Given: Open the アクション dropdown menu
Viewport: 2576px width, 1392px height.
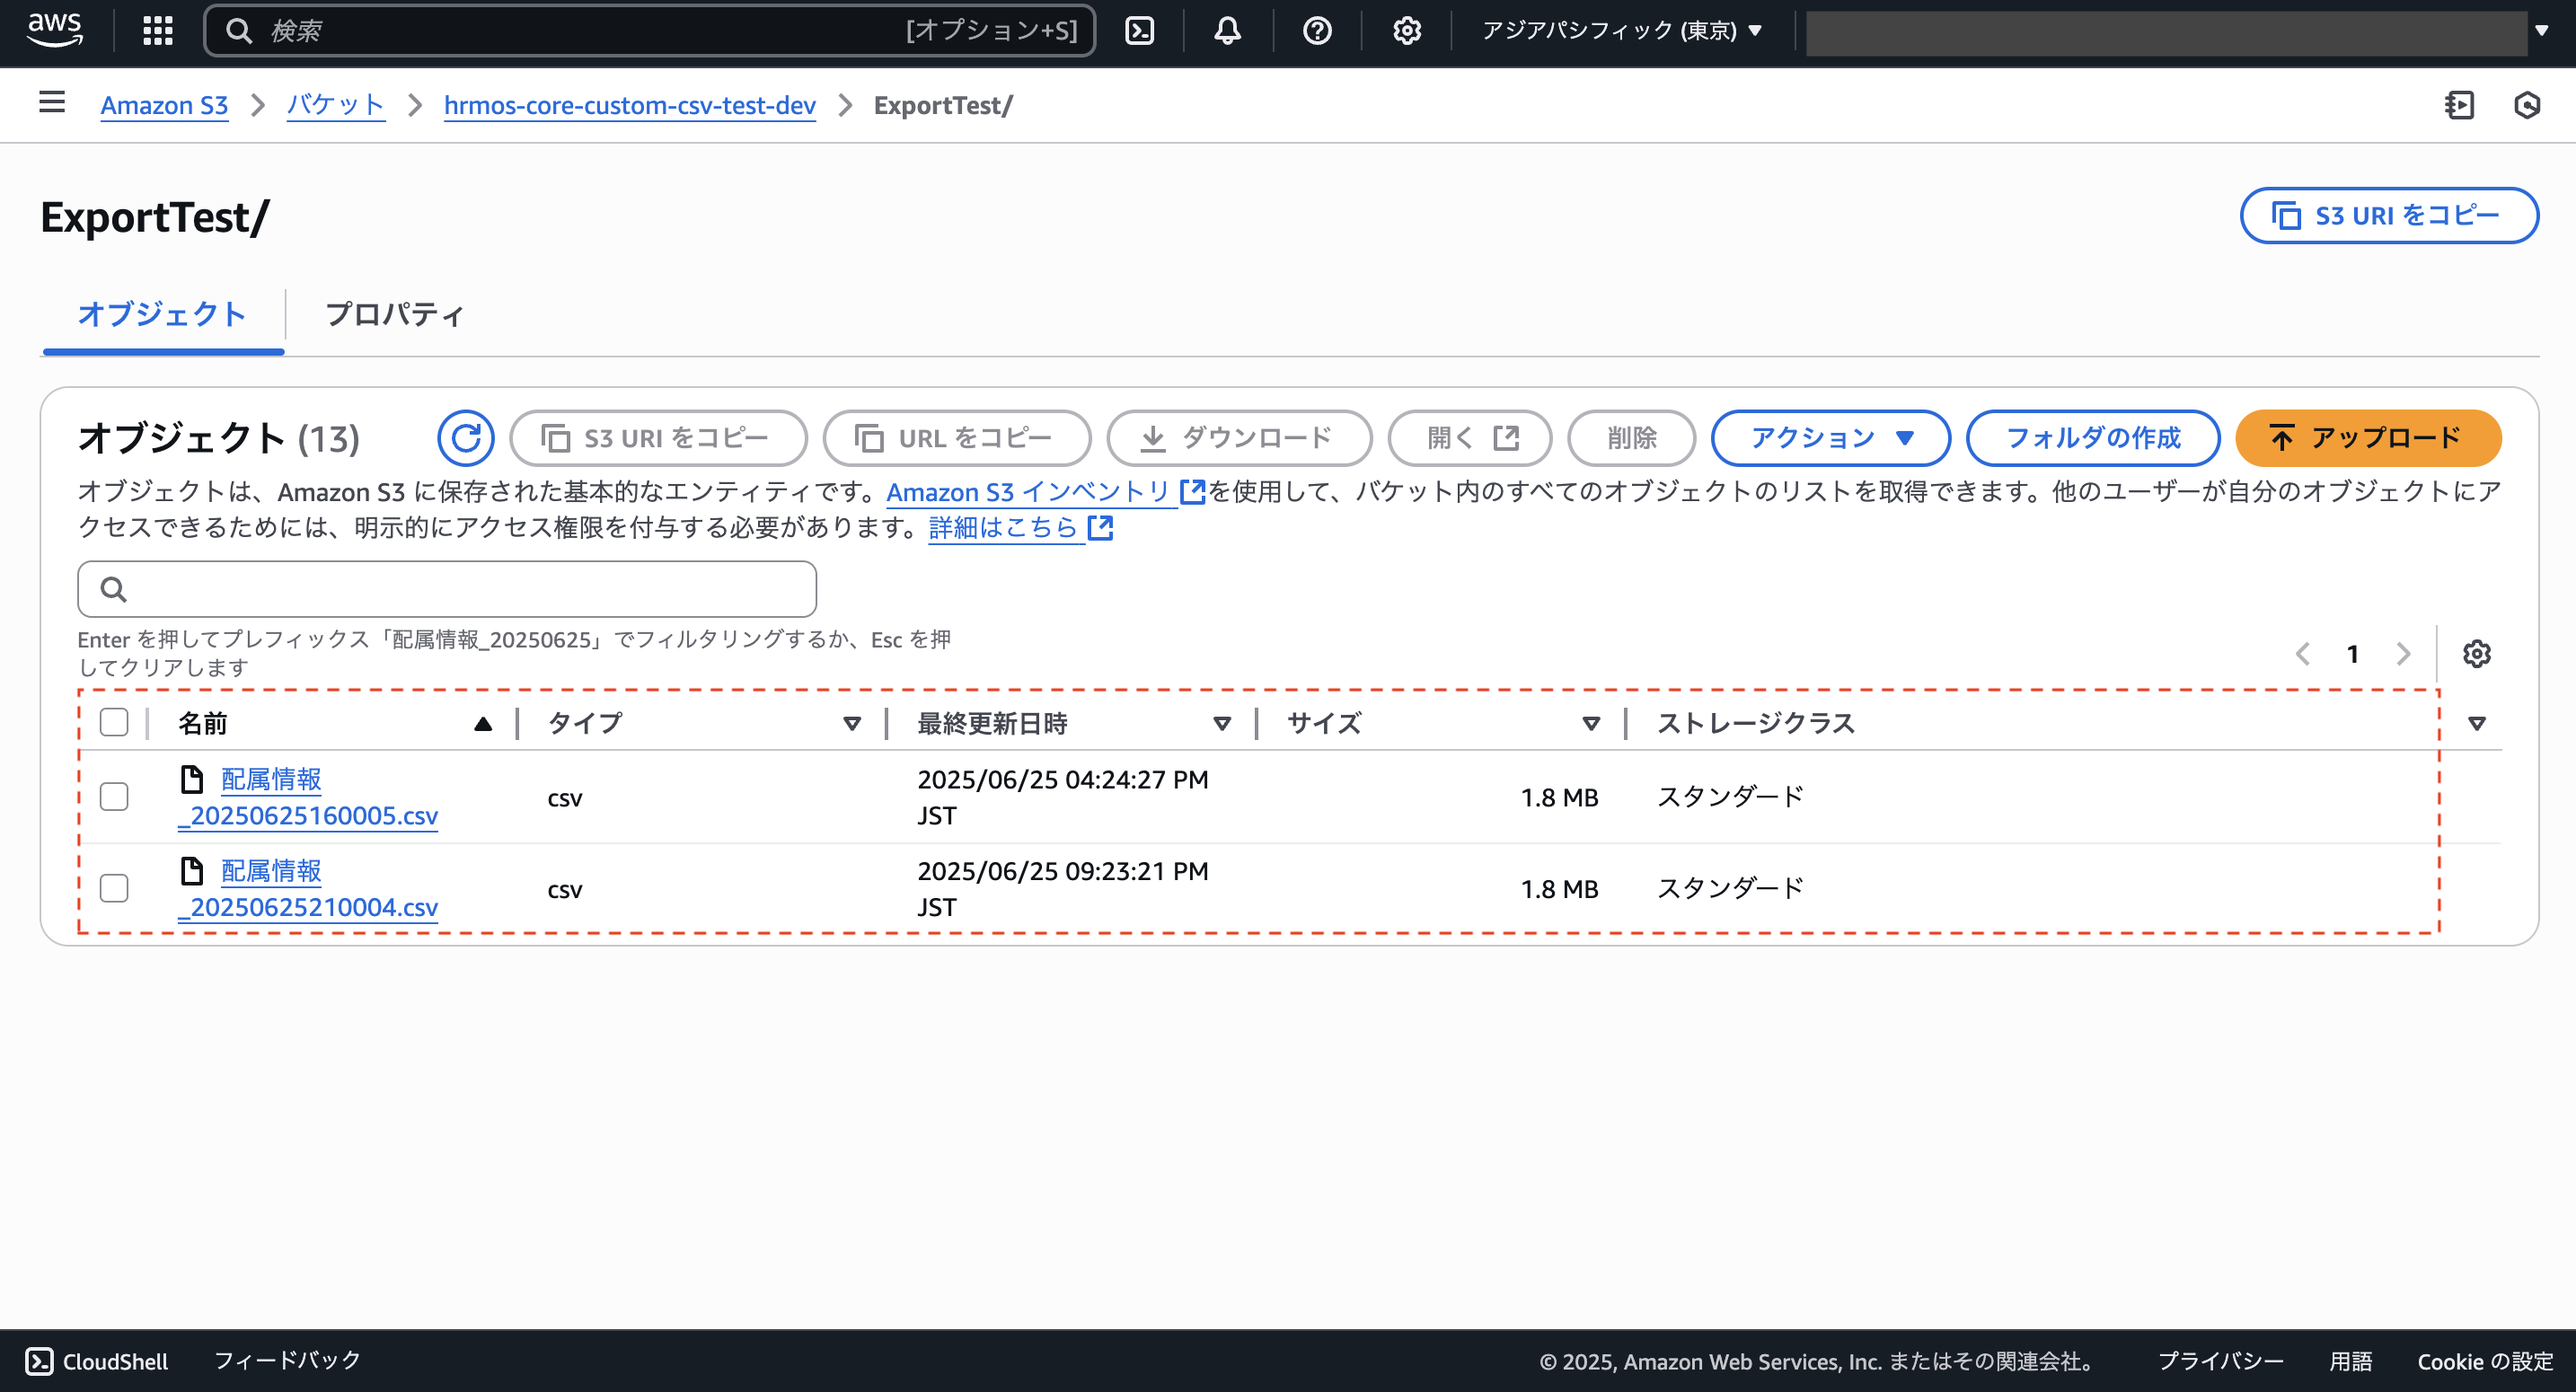Looking at the screenshot, I should coord(1830,438).
